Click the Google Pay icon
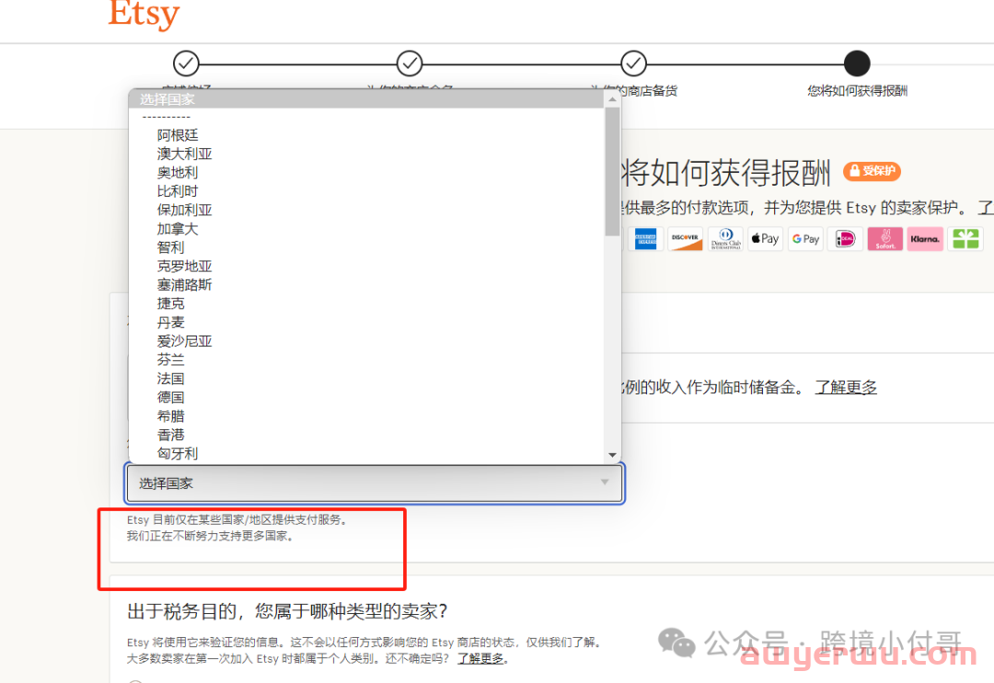The height and width of the screenshot is (683, 994). [x=805, y=239]
